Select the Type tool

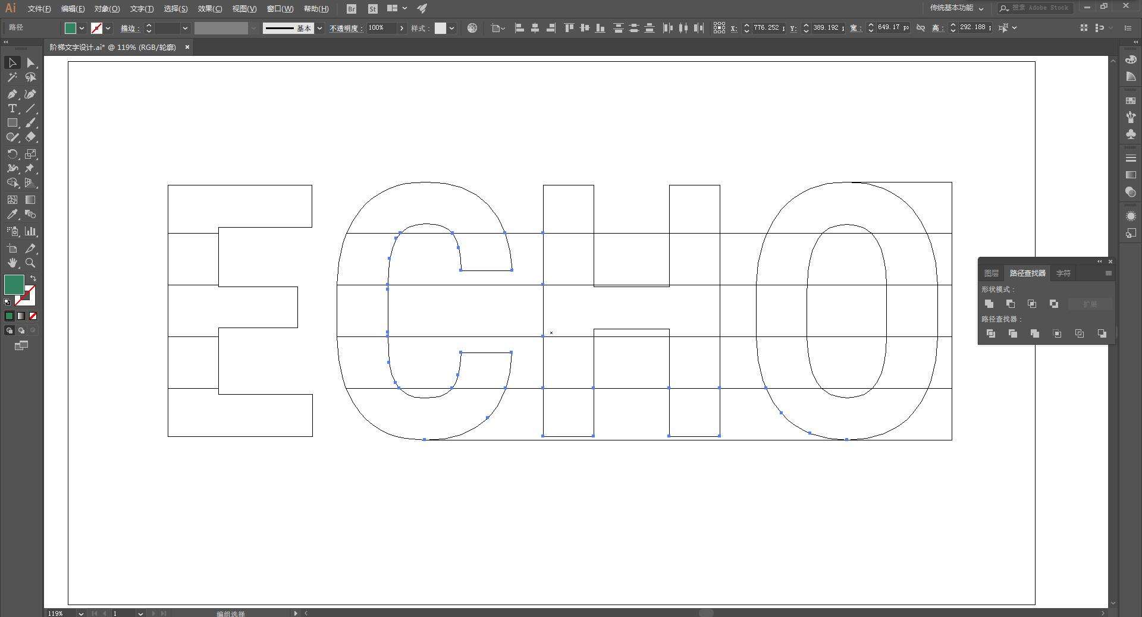coord(12,108)
